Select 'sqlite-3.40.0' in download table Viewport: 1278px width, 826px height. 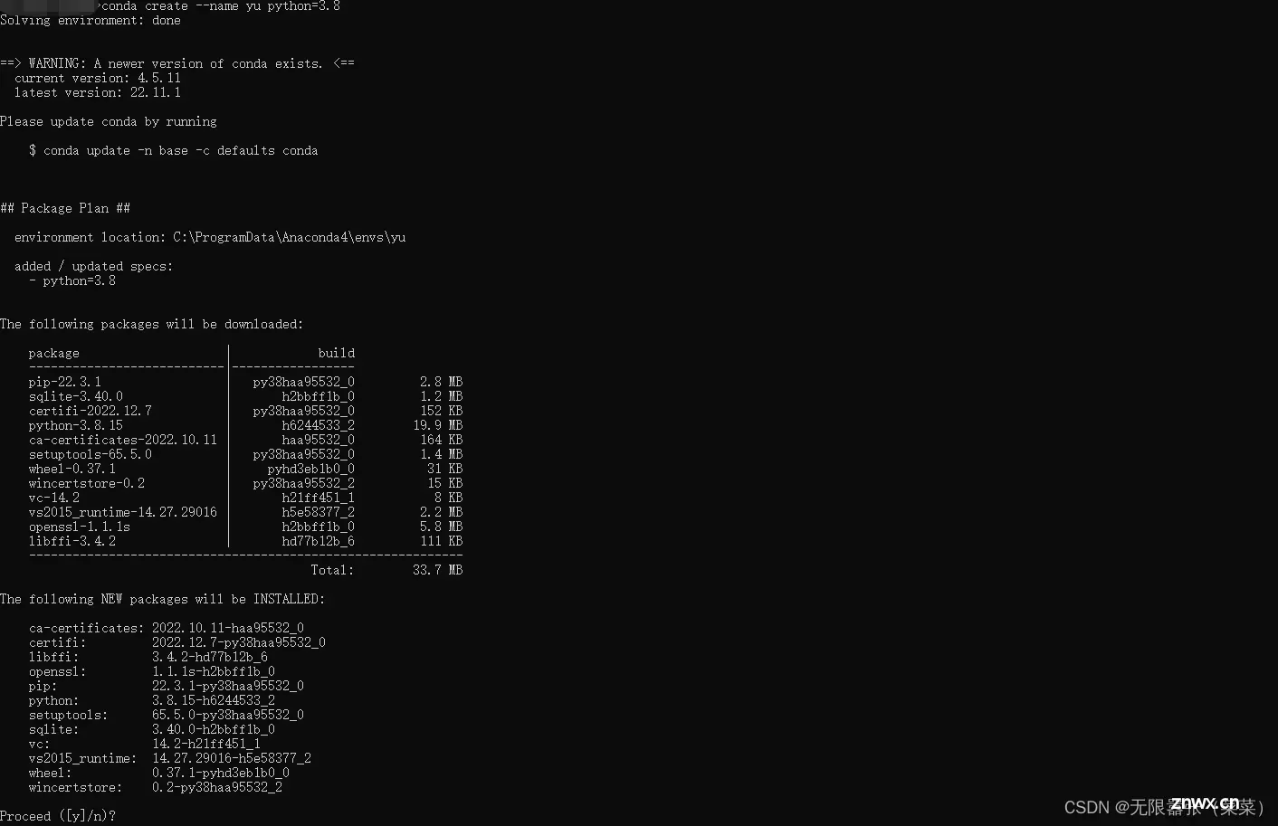[76, 396]
